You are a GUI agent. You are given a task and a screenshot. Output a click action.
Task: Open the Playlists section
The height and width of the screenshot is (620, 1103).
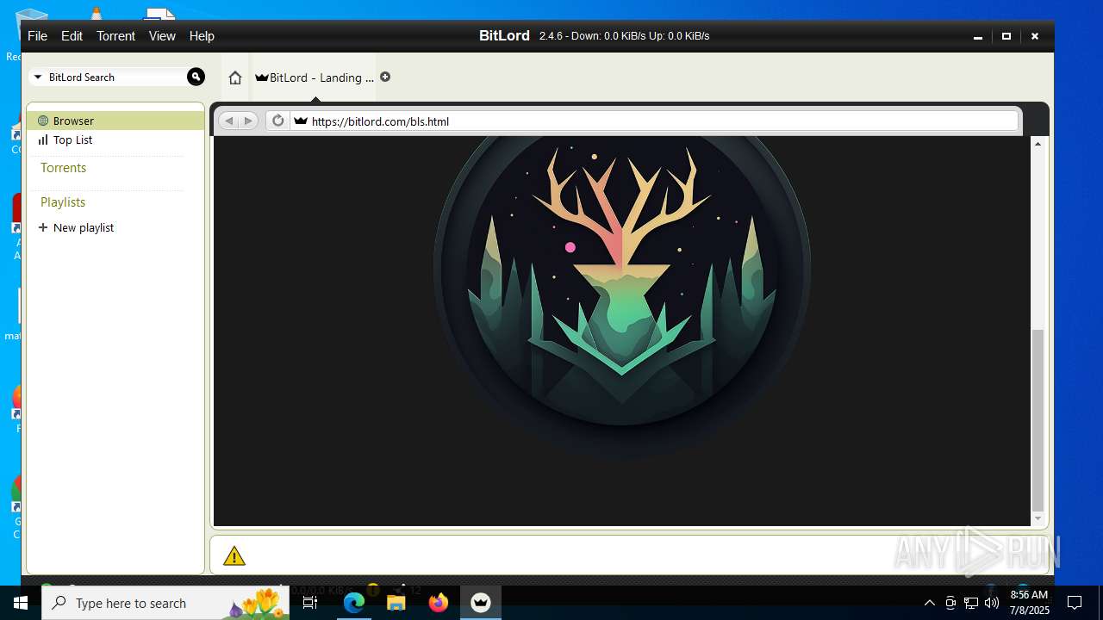pyautogui.click(x=63, y=202)
